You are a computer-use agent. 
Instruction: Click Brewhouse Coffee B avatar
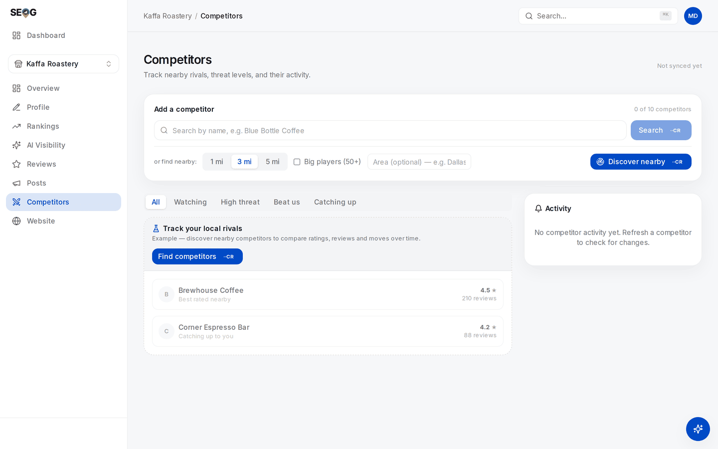167,294
